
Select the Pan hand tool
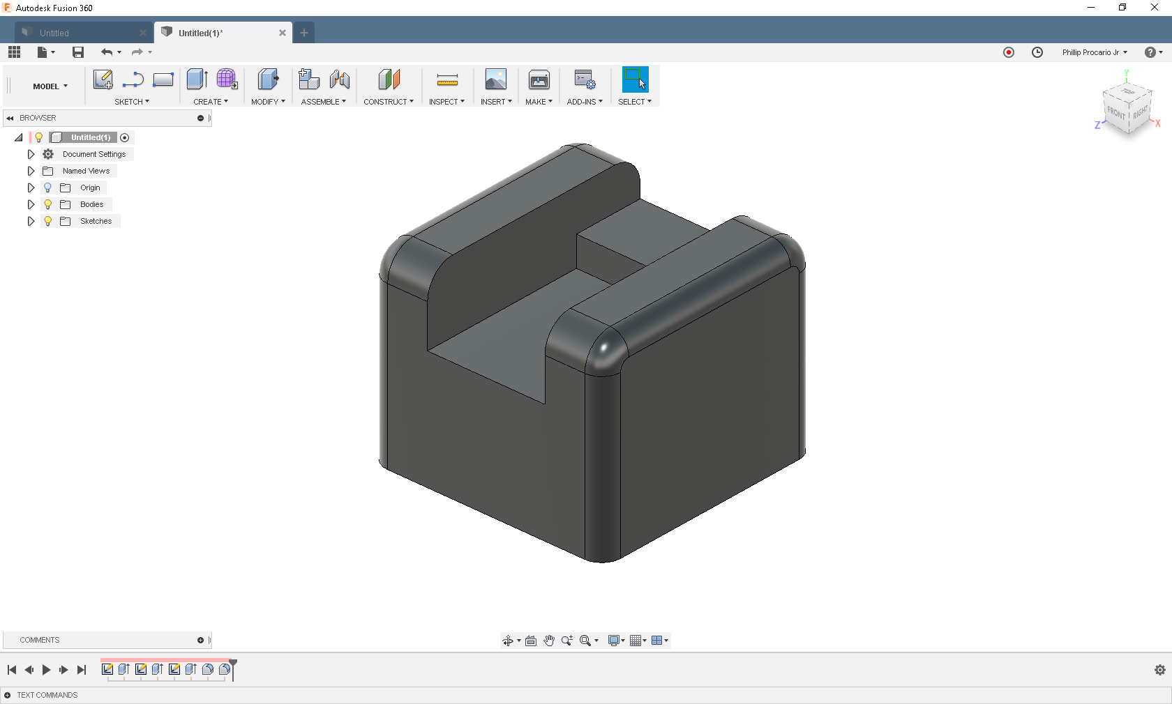tap(549, 641)
